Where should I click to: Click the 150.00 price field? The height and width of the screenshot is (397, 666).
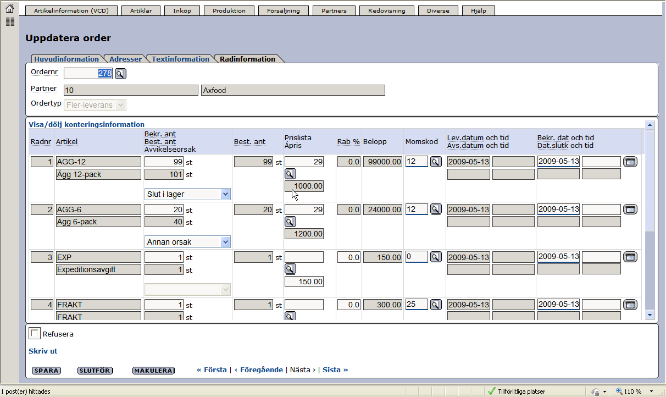coord(304,282)
